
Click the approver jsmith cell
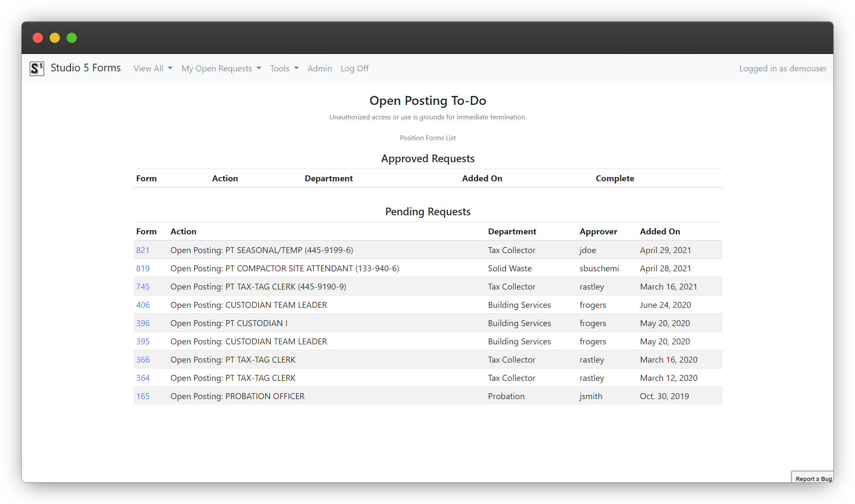(x=591, y=396)
